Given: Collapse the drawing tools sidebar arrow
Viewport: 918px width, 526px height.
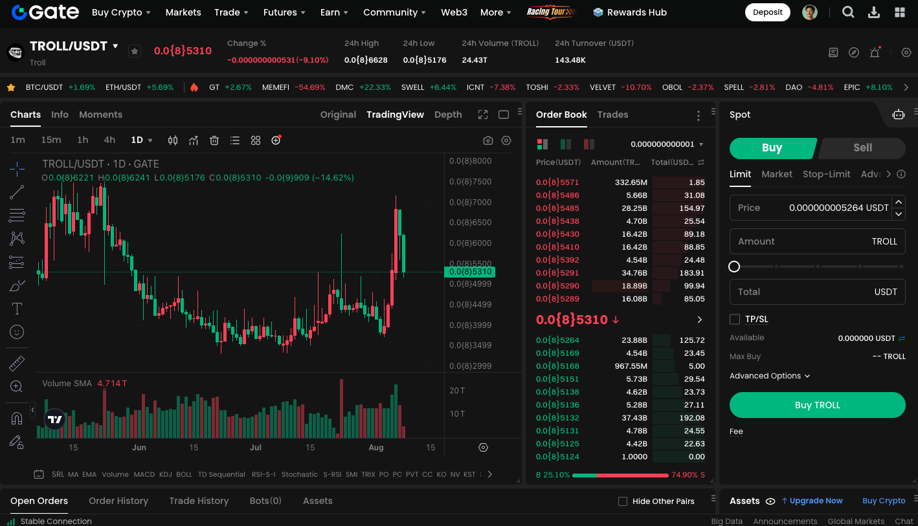Looking at the screenshot, I should [x=32, y=409].
